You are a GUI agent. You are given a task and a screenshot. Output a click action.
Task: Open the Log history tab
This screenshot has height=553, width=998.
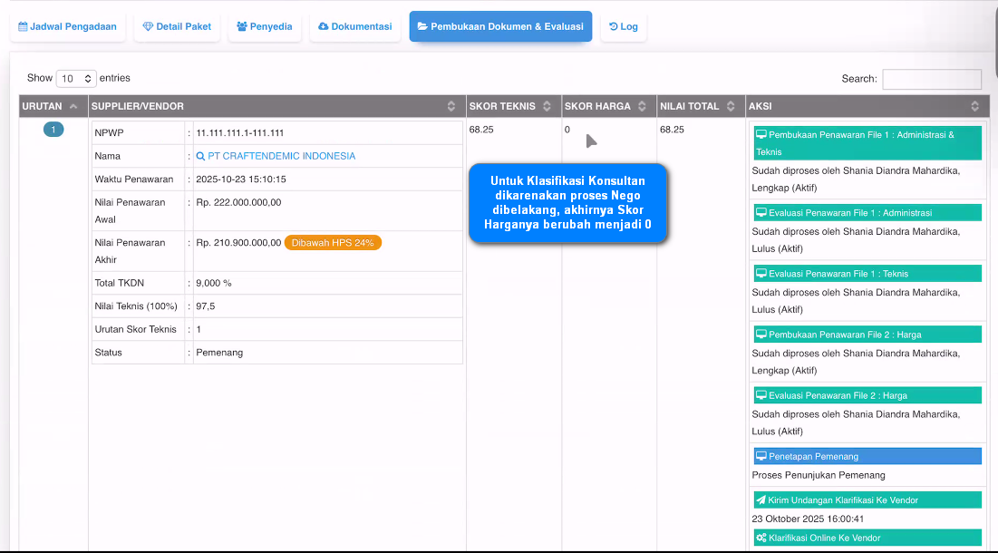(x=624, y=26)
